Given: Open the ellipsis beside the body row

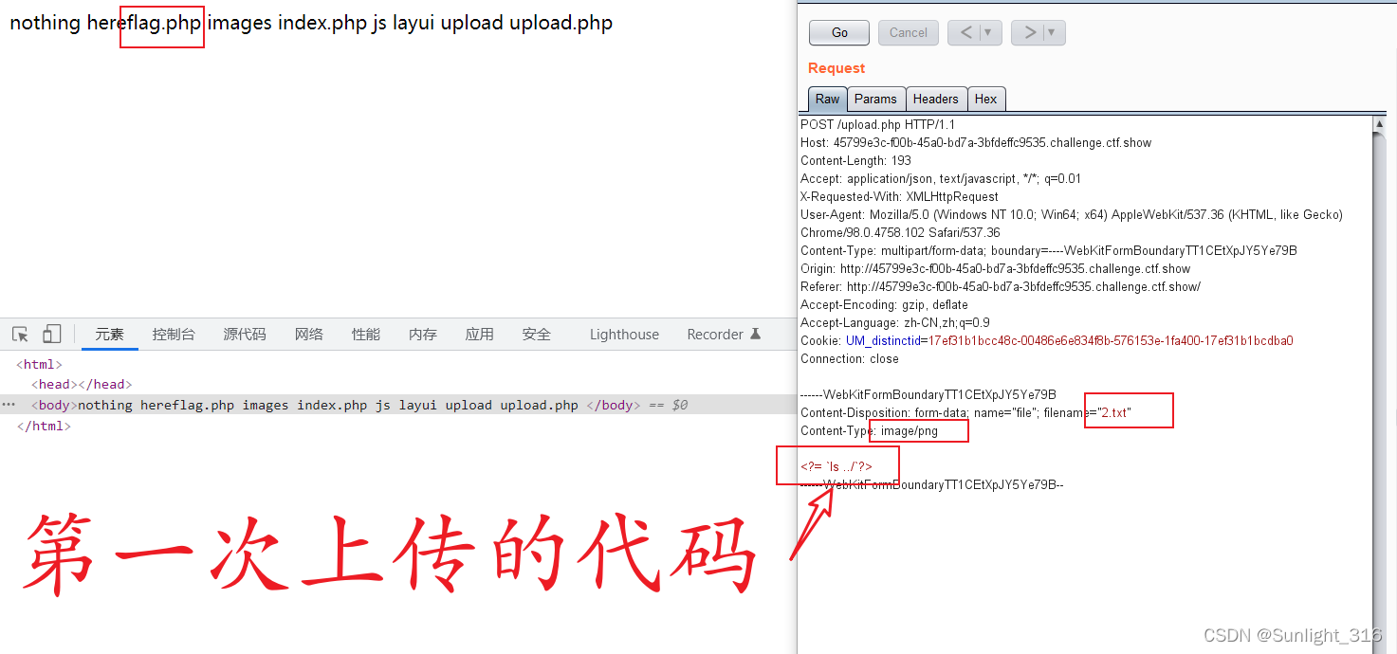Looking at the screenshot, I should point(9,405).
